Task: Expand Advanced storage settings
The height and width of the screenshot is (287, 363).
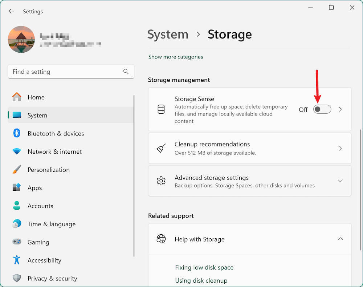Action: coord(340,181)
